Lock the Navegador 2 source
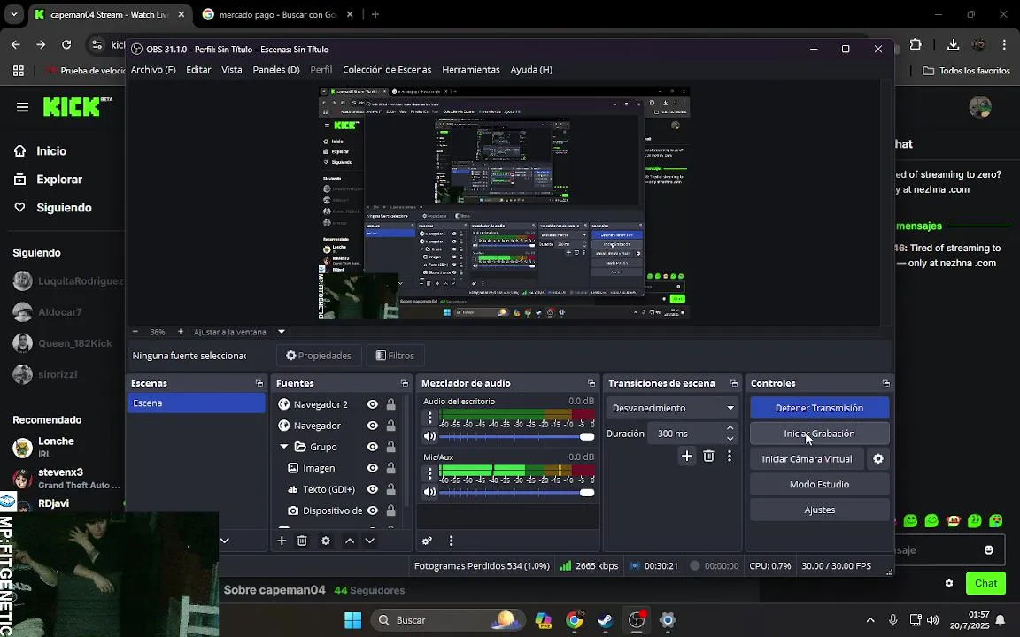The image size is (1020, 637). coord(391,404)
